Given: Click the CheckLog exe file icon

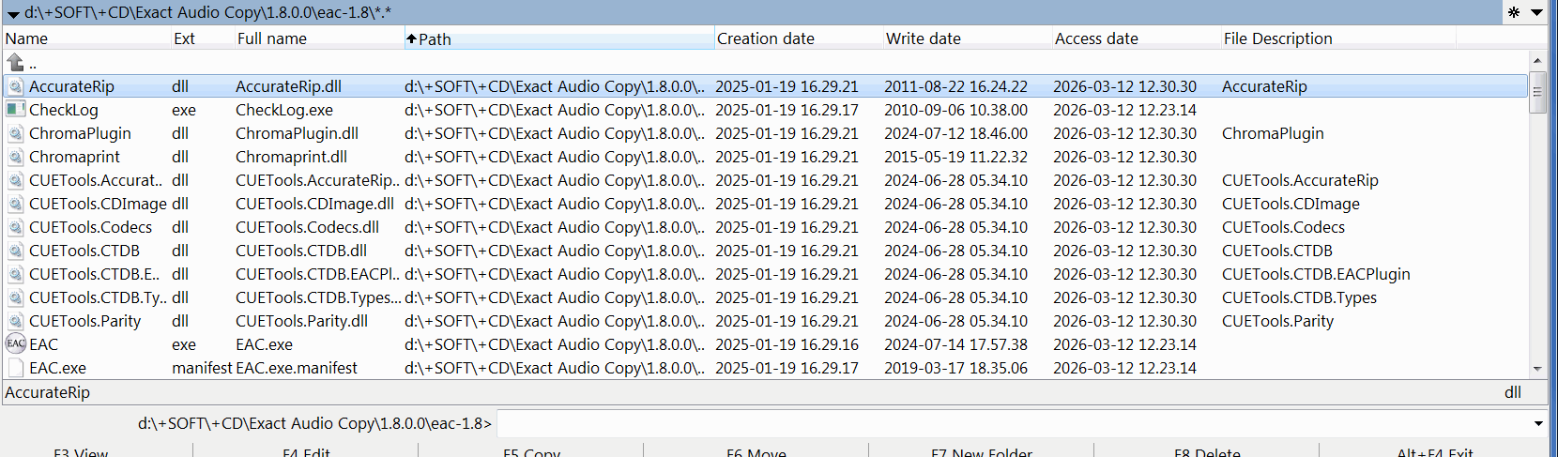Looking at the screenshot, I should click(15, 110).
